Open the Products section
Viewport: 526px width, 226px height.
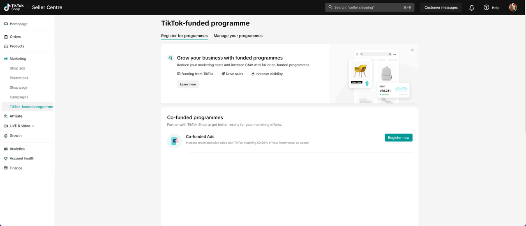[x=17, y=46]
